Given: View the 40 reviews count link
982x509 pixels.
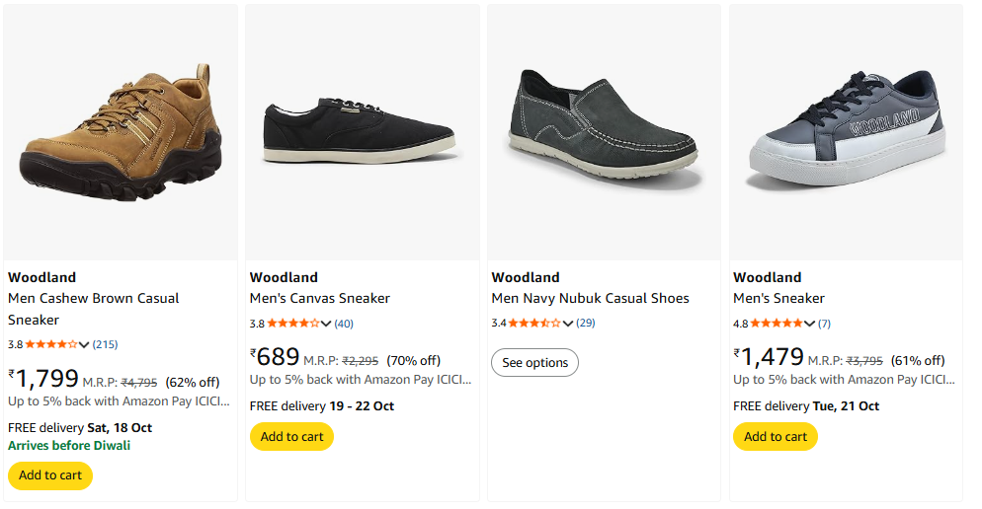Looking at the screenshot, I should click(344, 324).
